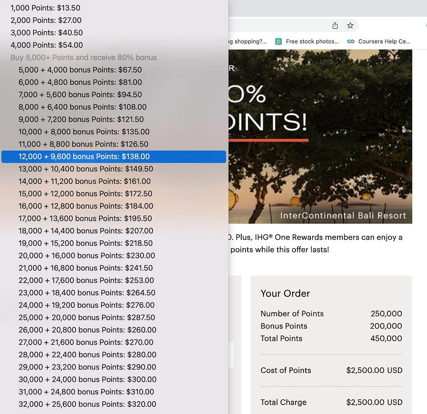Click the Your Order heading

point(285,294)
